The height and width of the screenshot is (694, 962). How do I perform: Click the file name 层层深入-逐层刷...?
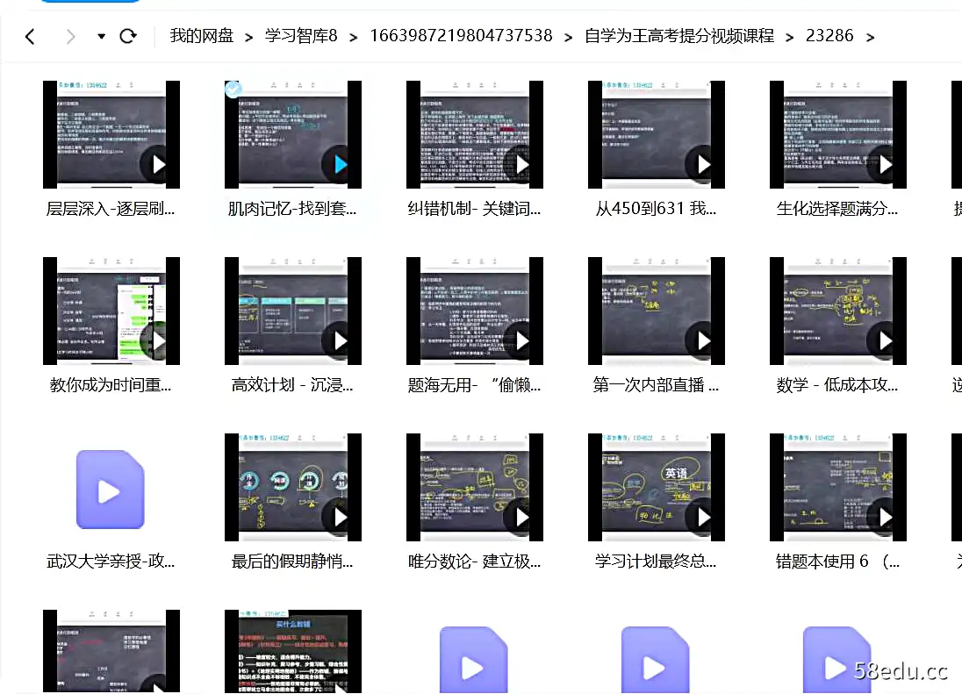pyautogui.click(x=111, y=209)
